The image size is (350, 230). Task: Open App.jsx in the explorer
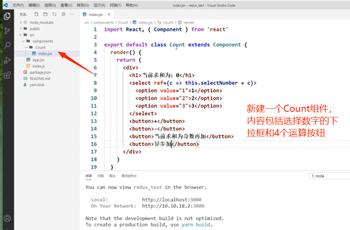38,60
